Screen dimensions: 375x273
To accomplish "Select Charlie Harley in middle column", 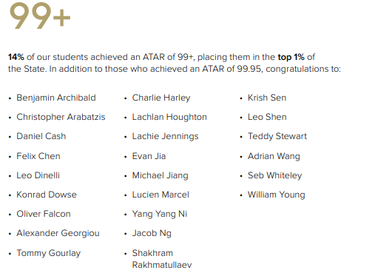I will [161, 98].
